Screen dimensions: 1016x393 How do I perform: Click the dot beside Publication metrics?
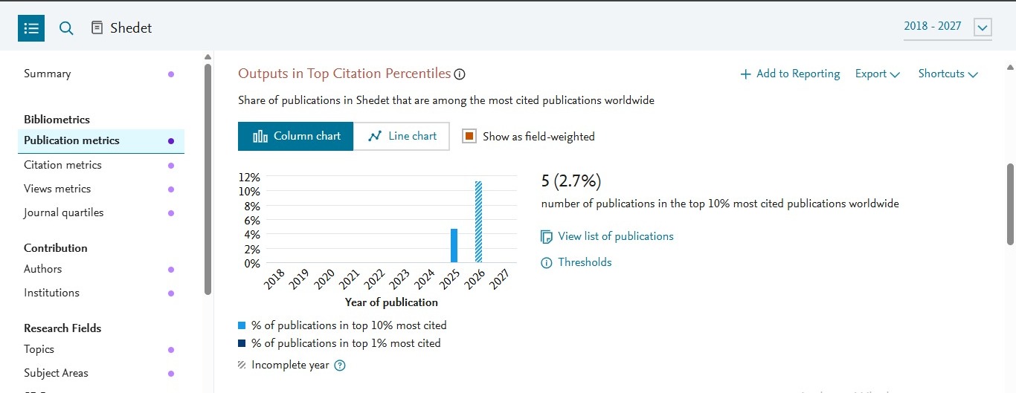171,140
